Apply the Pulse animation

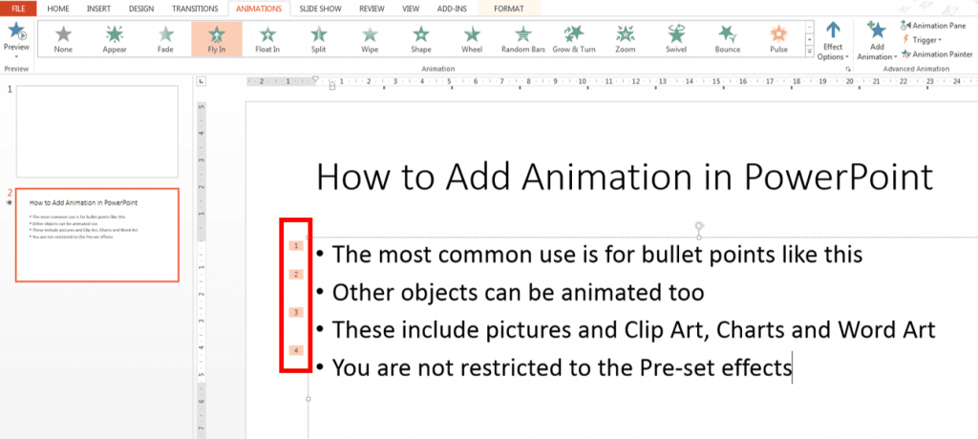point(778,39)
